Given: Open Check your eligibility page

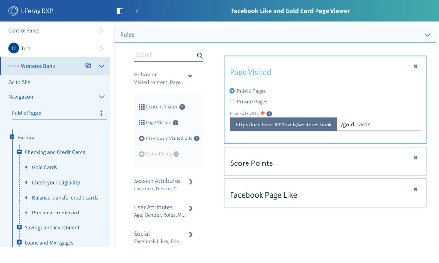Looking at the screenshot, I should (55, 182).
